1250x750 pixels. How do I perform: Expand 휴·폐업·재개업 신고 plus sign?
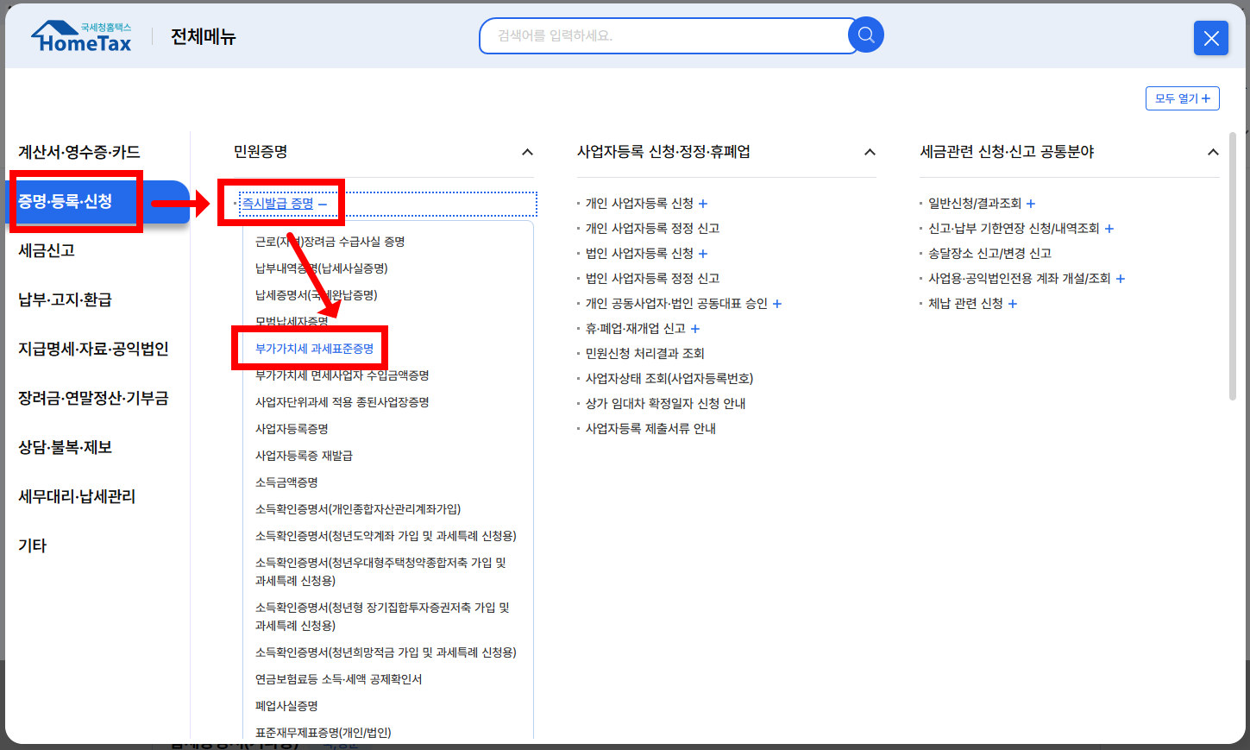coord(694,328)
